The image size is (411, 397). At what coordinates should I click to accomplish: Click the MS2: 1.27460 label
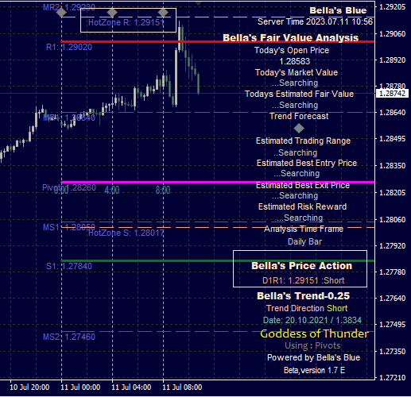point(69,337)
